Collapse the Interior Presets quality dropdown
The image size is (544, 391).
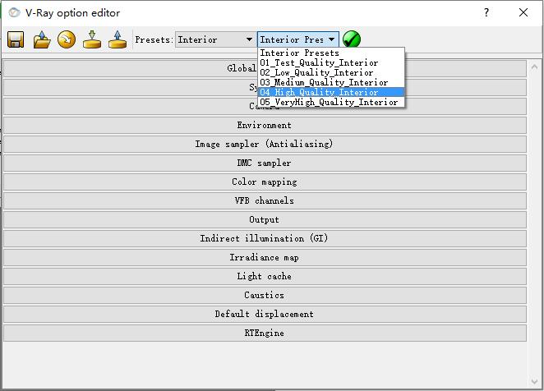(331, 39)
